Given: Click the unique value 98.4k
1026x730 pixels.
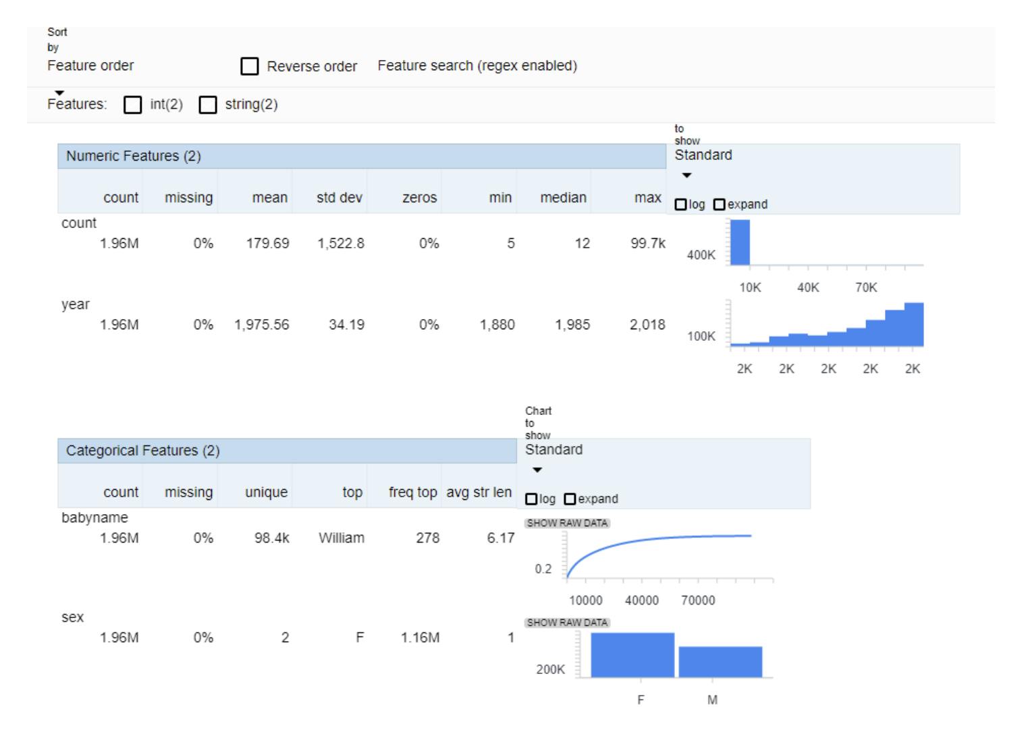Looking at the screenshot, I should (x=272, y=538).
